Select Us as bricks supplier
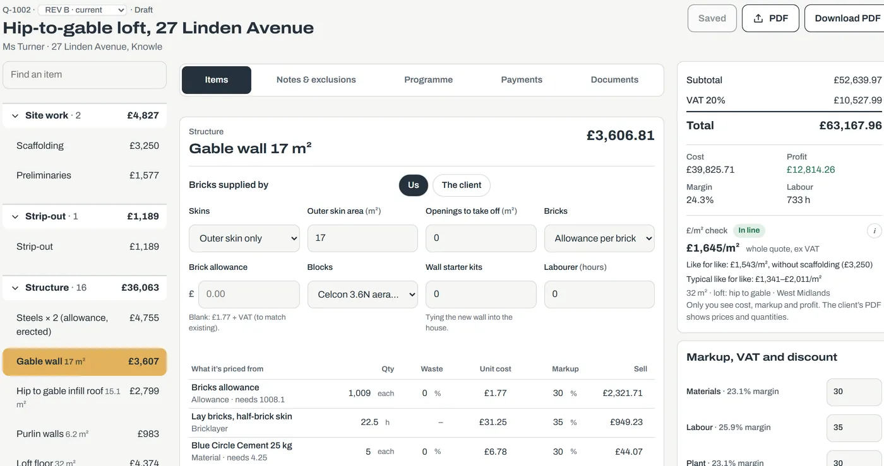This screenshot has width=884, height=466. pyautogui.click(x=414, y=185)
